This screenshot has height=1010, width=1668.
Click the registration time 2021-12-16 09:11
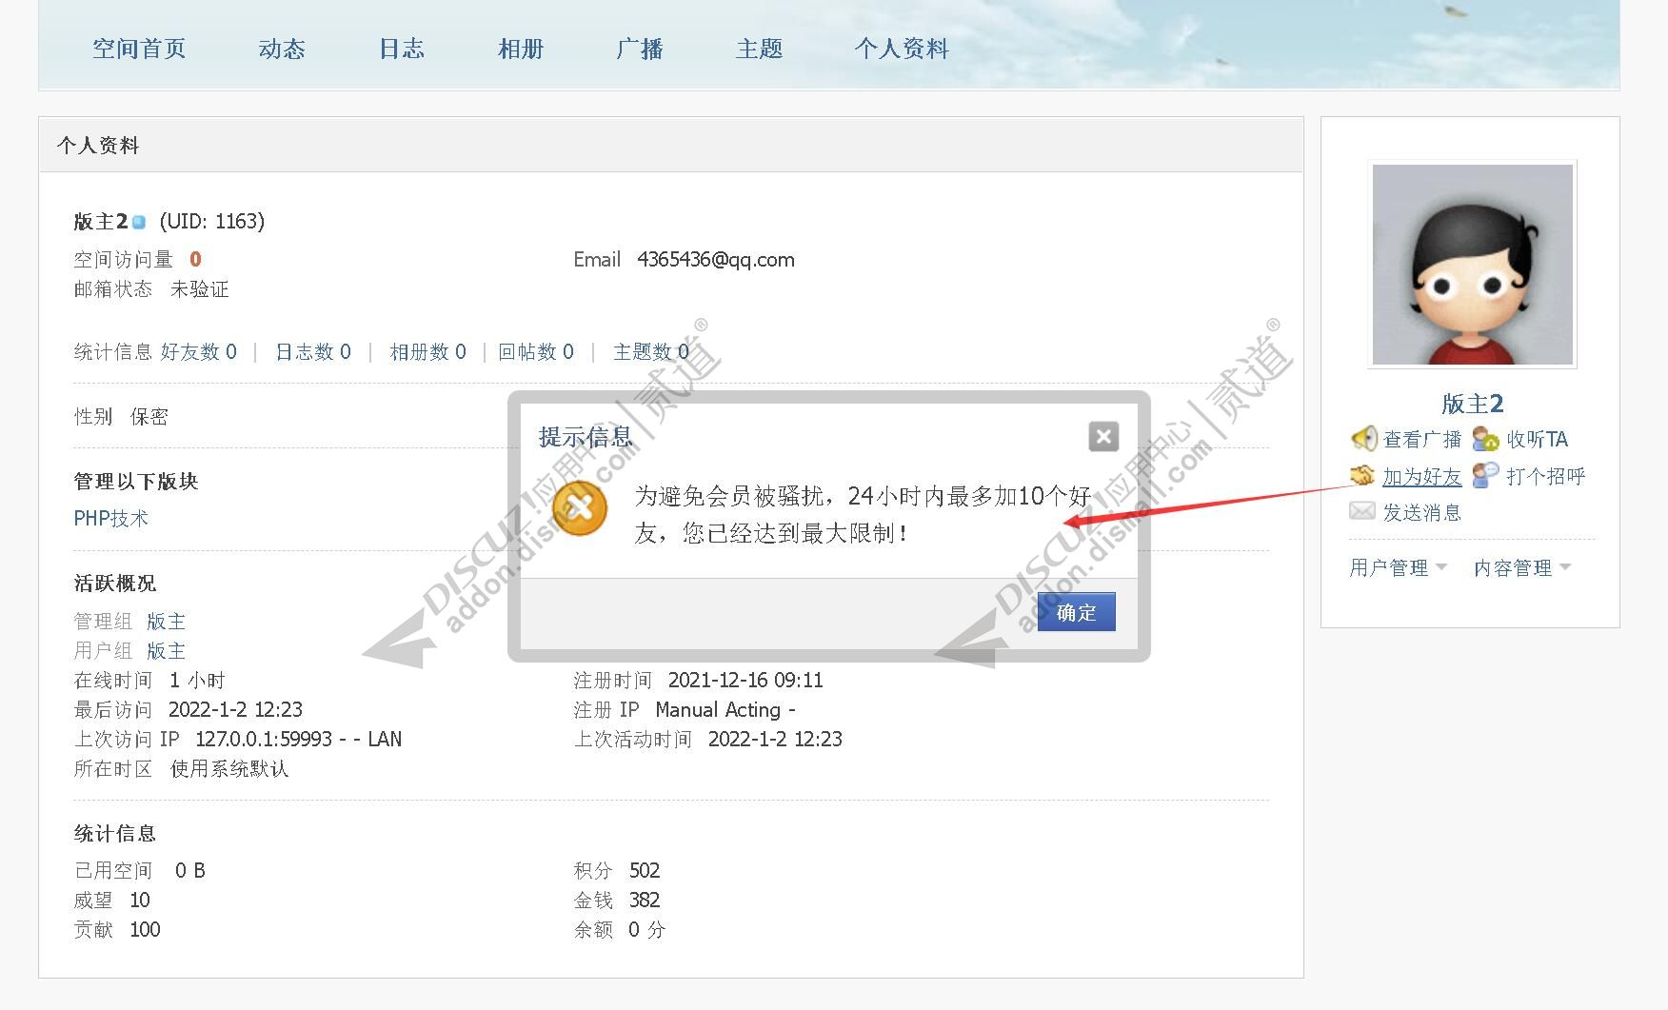point(745,681)
